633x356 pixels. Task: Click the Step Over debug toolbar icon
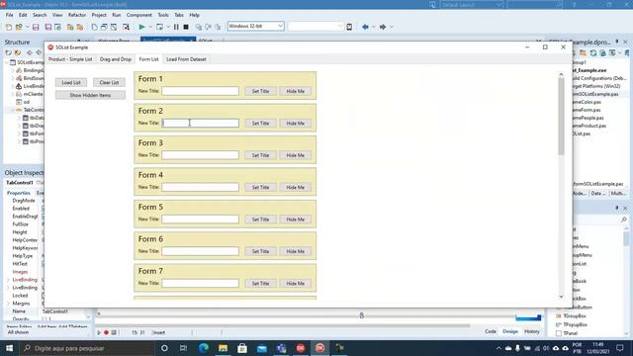click(x=209, y=27)
